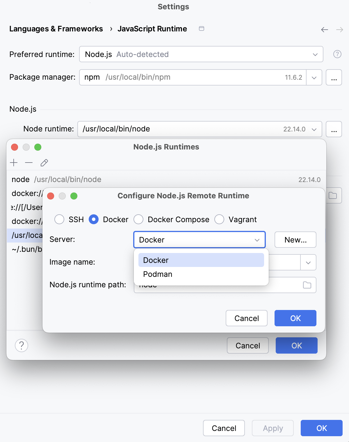Expand the Package manager dropdown
This screenshot has width=349, height=442.
click(314, 77)
